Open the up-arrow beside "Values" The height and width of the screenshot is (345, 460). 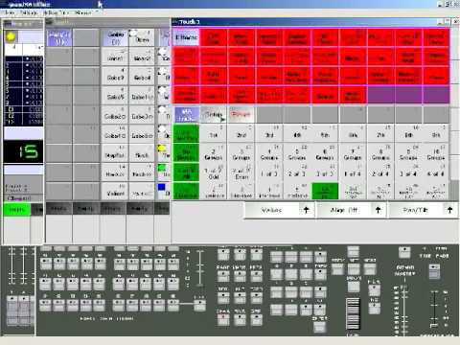point(306,210)
